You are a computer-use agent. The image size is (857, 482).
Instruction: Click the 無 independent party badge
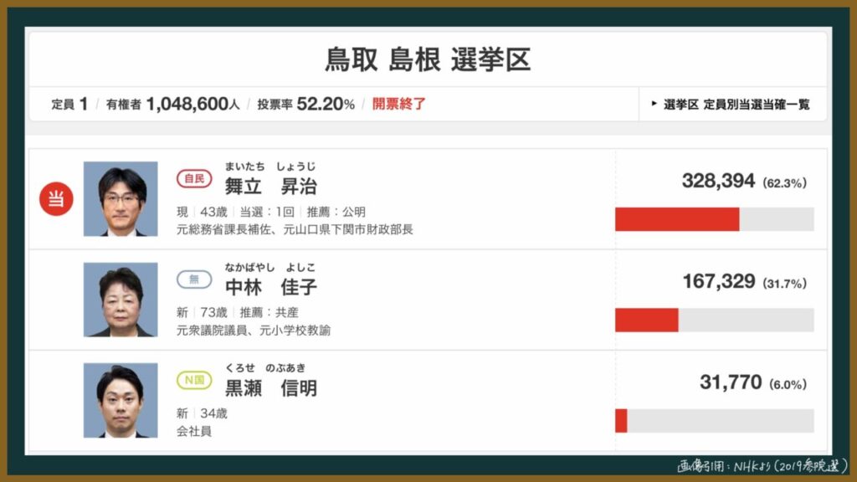click(x=194, y=280)
